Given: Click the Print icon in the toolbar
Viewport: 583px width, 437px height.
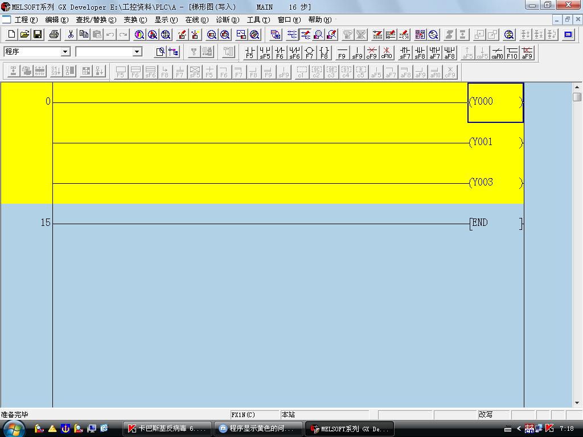Looking at the screenshot, I should [x=54, y=34].
